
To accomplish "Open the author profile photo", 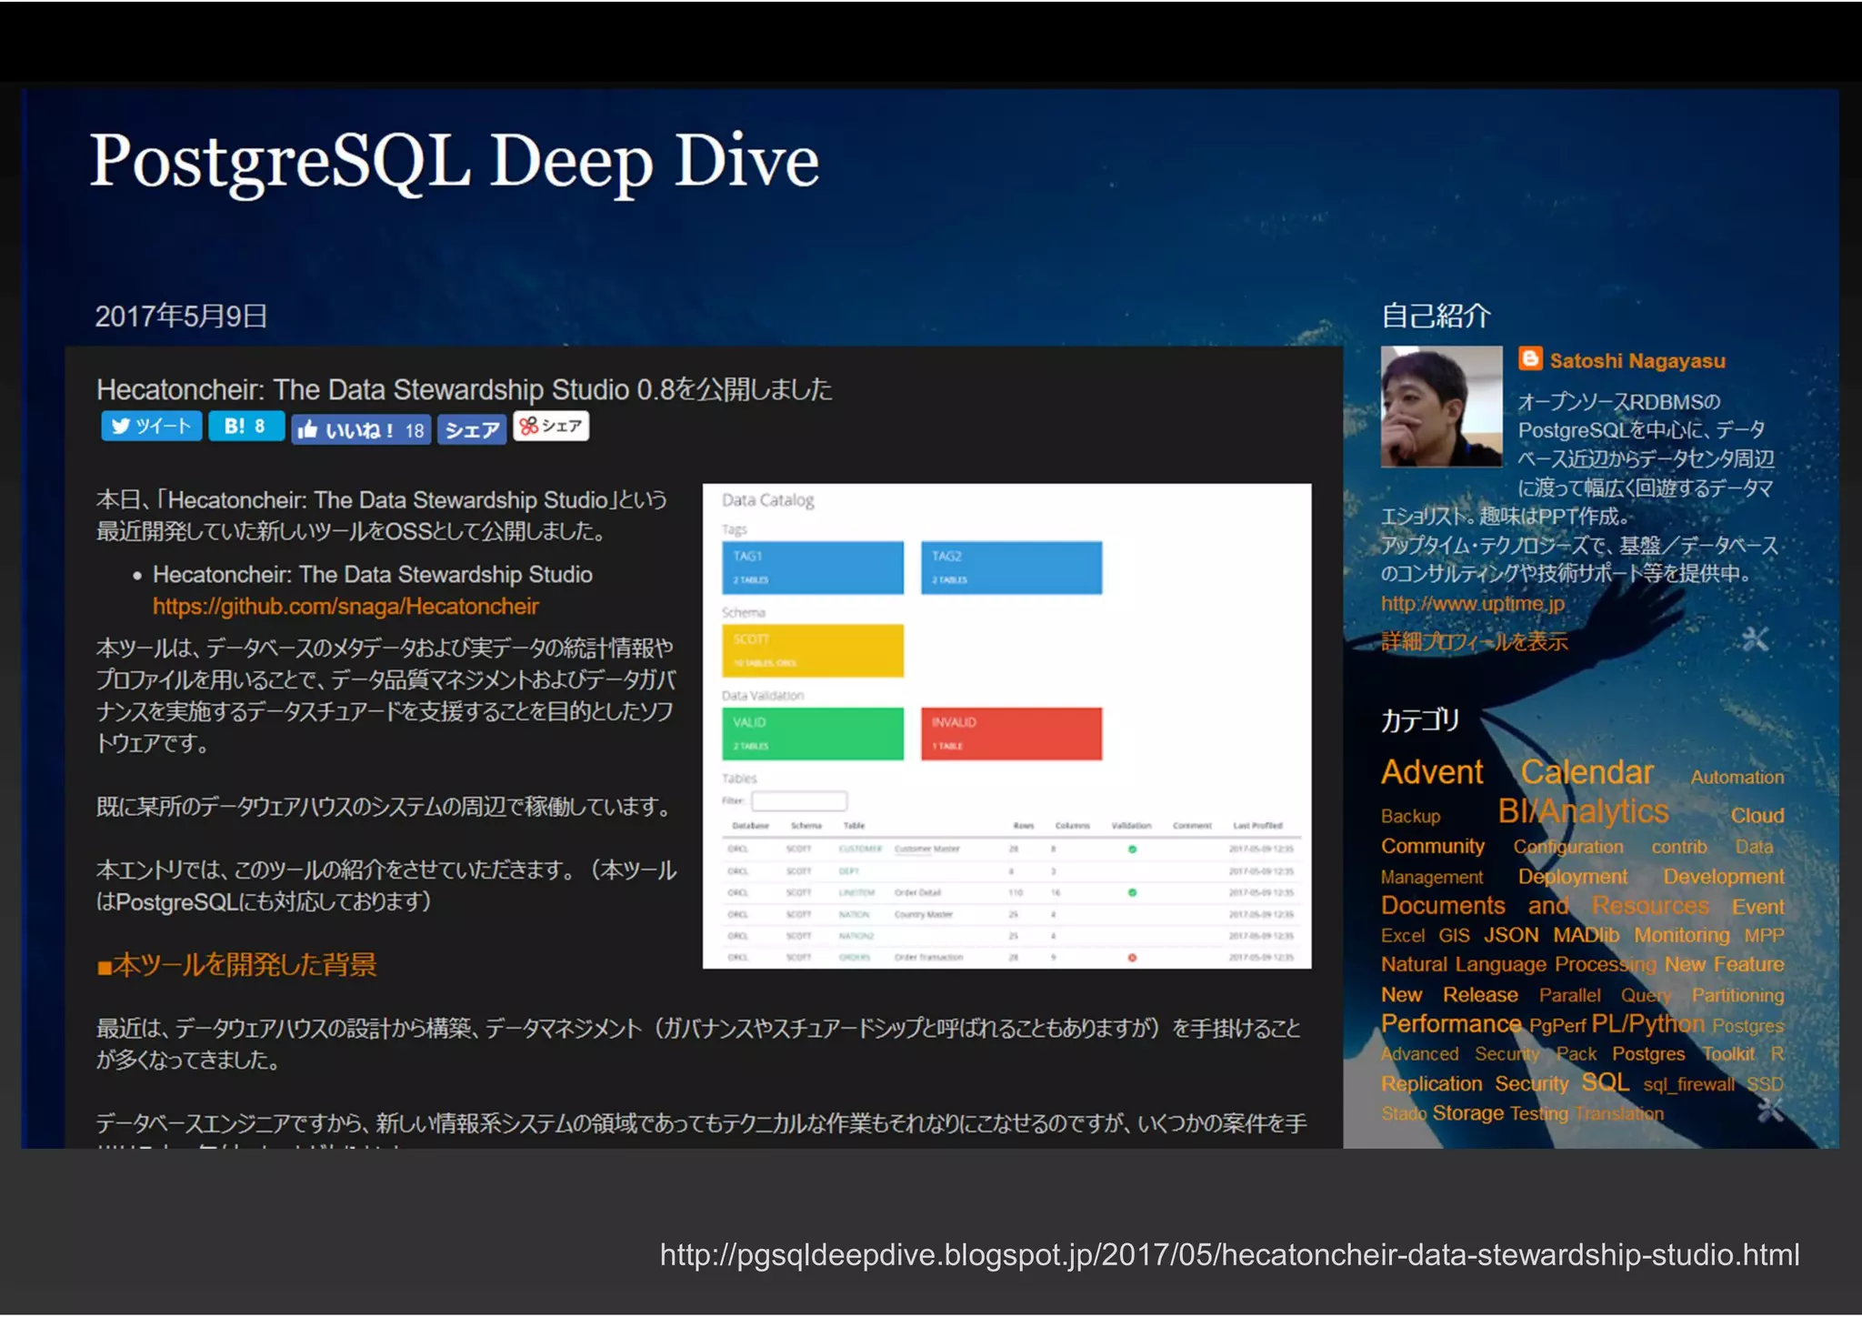I will tap(1441, 407).
